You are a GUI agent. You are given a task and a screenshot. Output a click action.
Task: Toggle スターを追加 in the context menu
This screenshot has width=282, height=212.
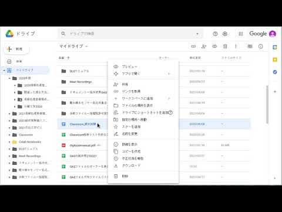(x=143, y=127)
